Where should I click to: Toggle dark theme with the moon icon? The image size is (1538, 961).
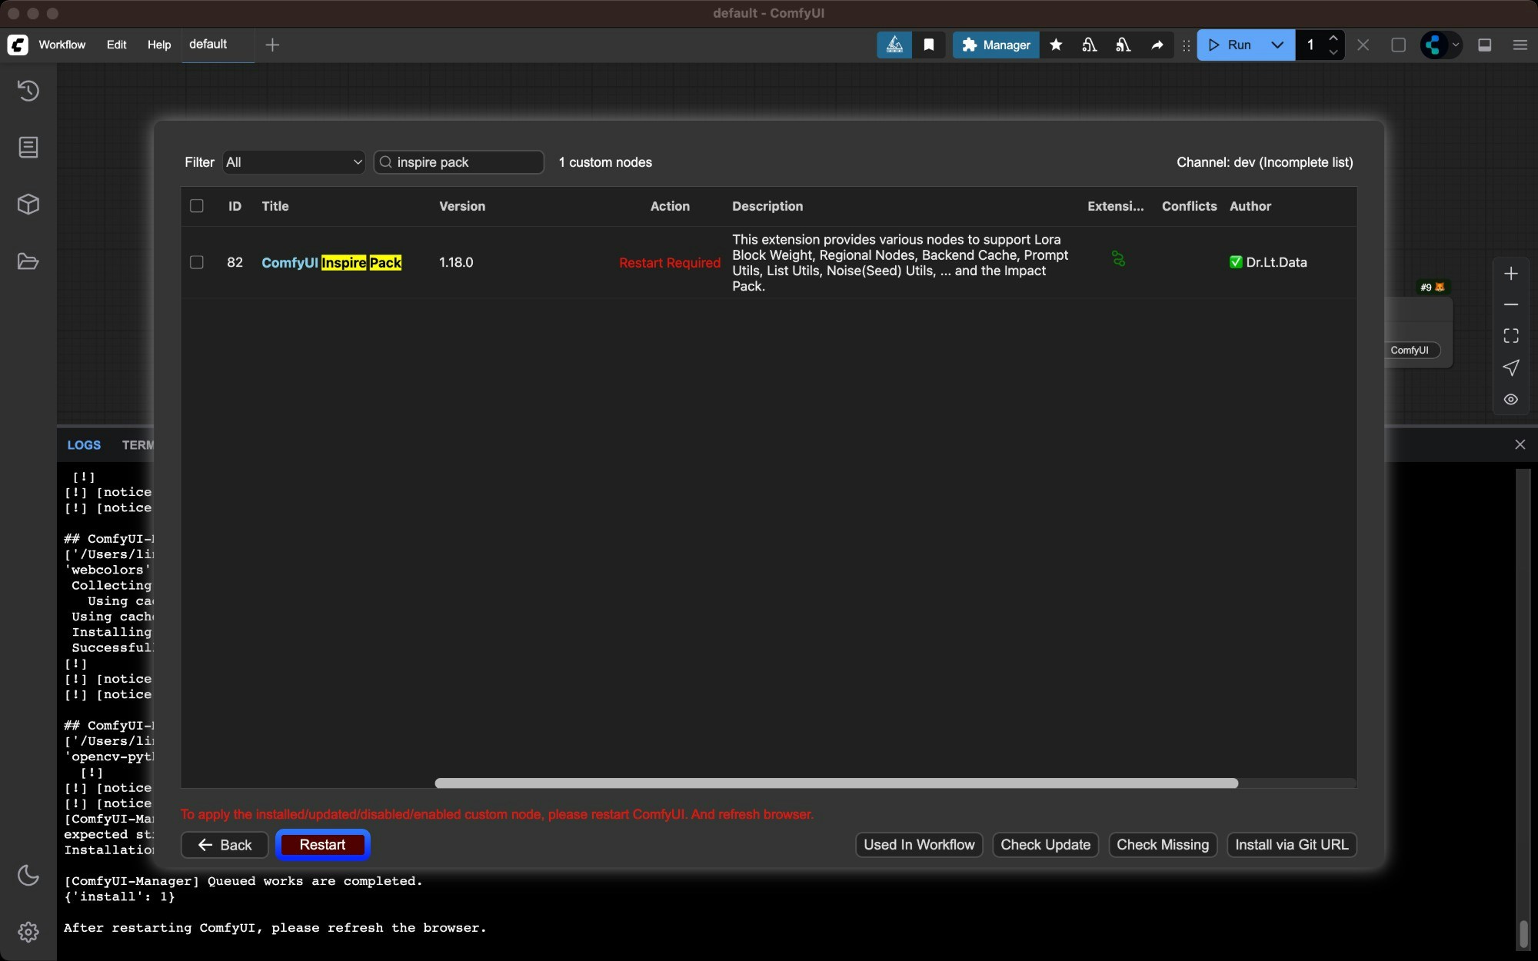[x=28, y=876]
